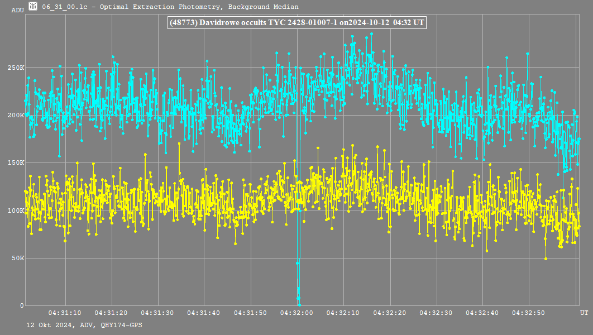Click the footer text '12 Okt 2024, ADV, QHY174-GPS'
The height and width of the screenshot is (335, 593).
pos(83,325)
